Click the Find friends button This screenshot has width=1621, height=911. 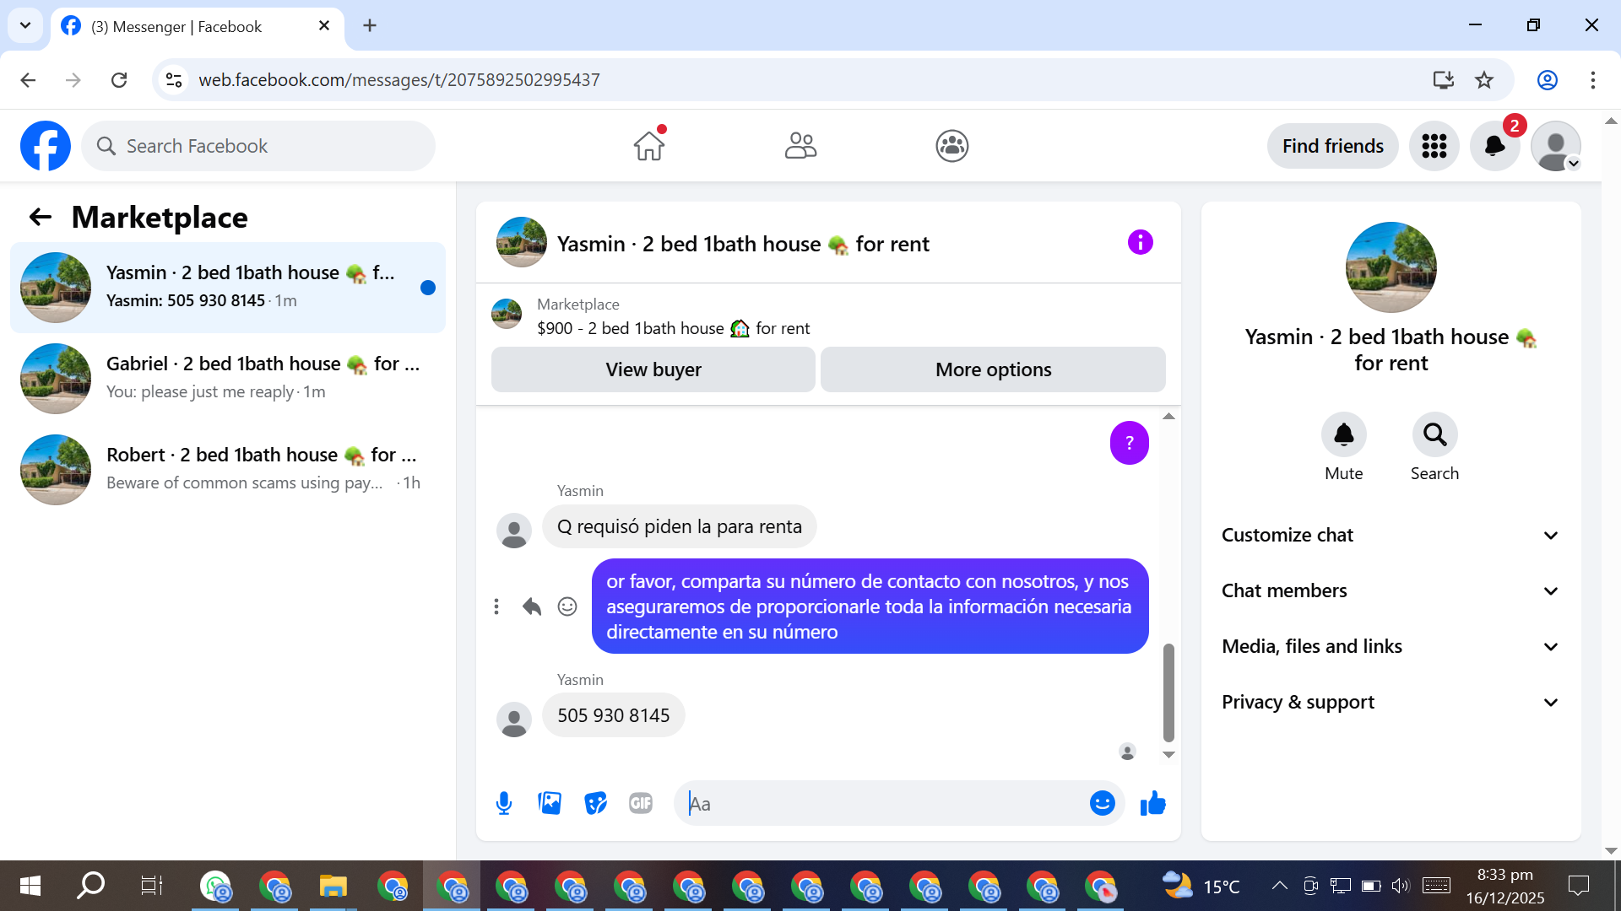tap(1332, 146)
